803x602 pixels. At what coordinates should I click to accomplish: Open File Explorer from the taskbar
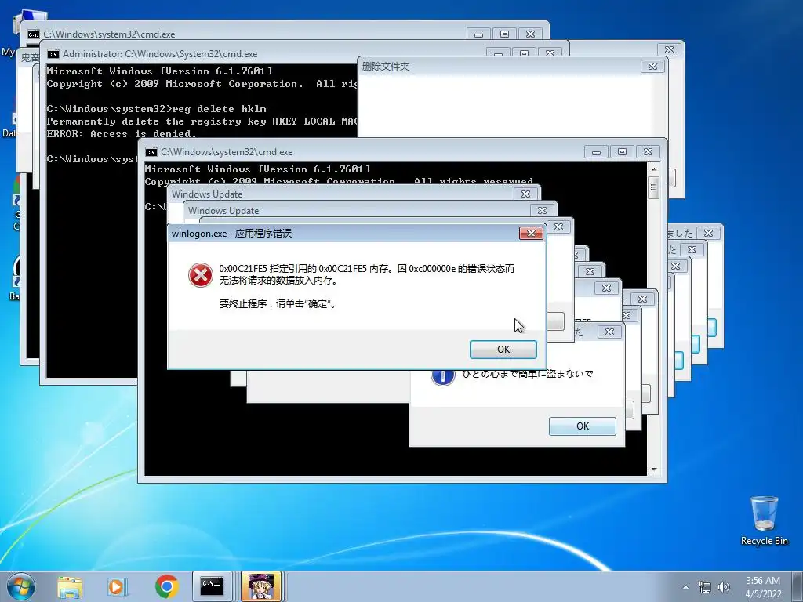[70, 586]
